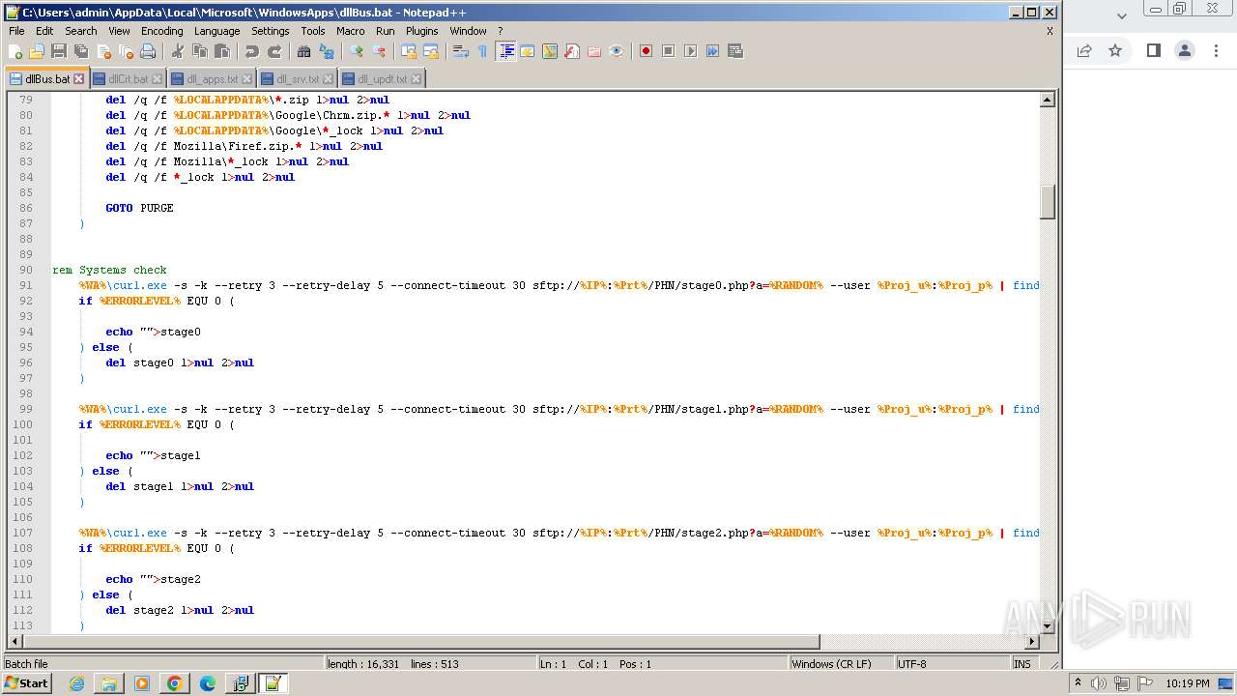Start macro recording with the red Record icon
This screenshot has width=1237, height=696.
coord(646,51)
